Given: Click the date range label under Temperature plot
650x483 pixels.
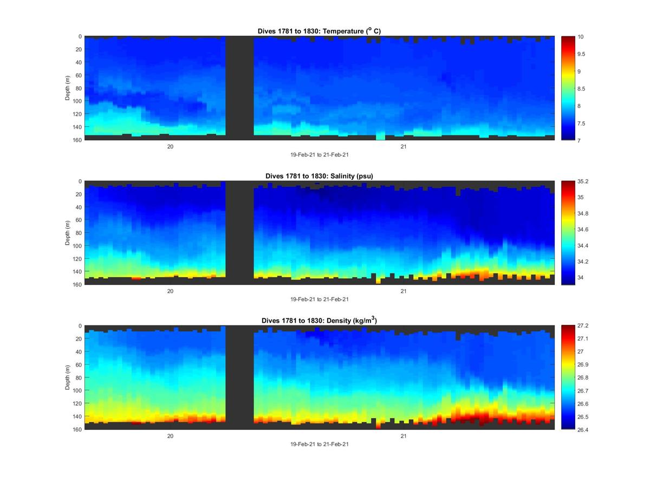Looking at the screenshot, I should coord(320,154).
